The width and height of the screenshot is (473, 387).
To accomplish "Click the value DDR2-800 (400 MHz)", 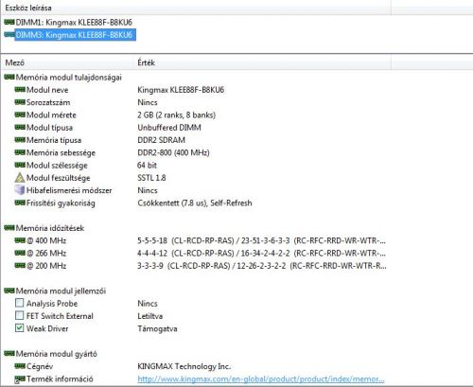I will click(x=173, y=152).
